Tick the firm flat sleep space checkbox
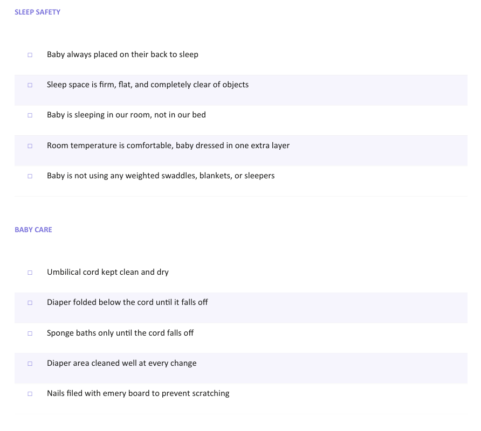Viewport: 481px width, 431px height. point(30,85)
